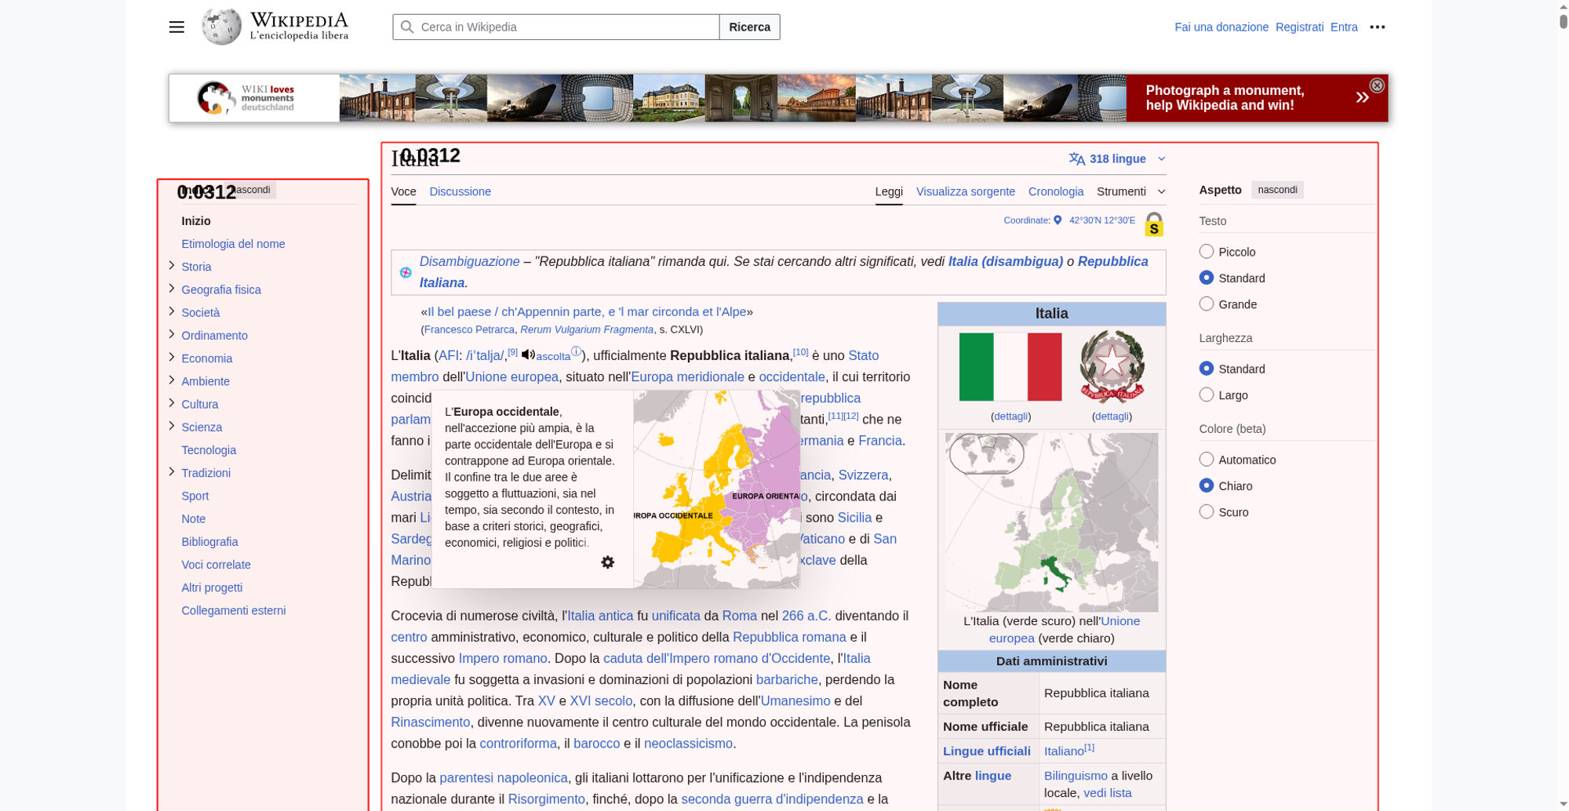Expand the Scienza section
1569x811 pixels.
[171, 426]
